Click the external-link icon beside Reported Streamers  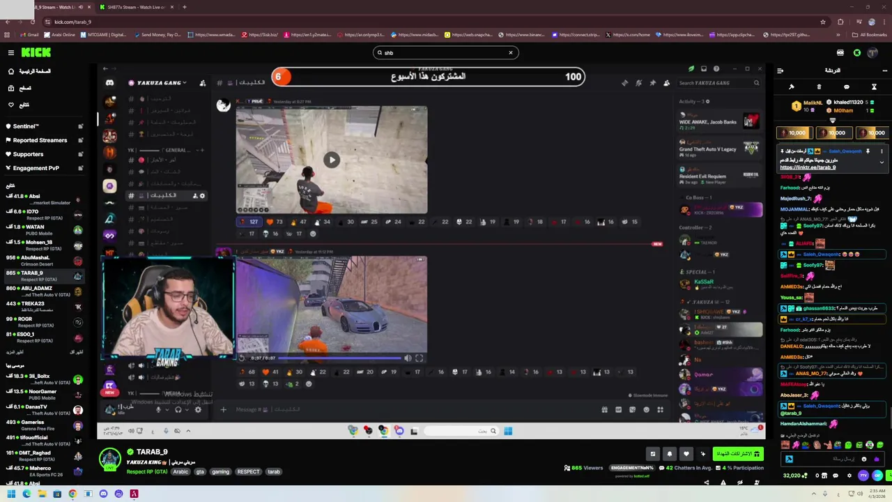point(80,140)
